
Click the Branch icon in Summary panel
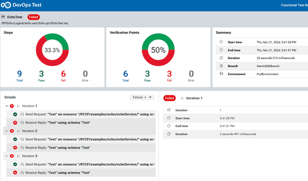pos(221,66)
